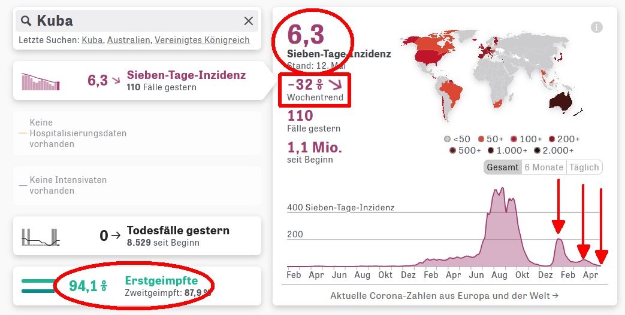Switch to the Täglich view
625x315 pixels.
tap(584, 167)
